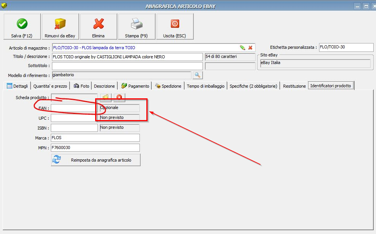
Task: Click the UPC input field
Action: [74, 118]
